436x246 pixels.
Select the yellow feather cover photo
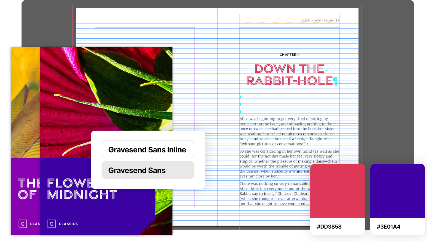tap(25, 103)
